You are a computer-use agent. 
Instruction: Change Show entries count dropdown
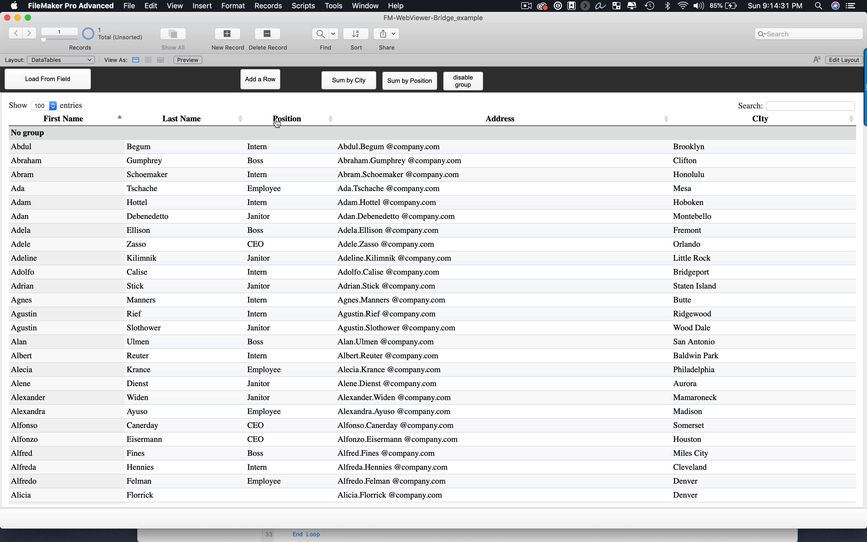[44, 106]
